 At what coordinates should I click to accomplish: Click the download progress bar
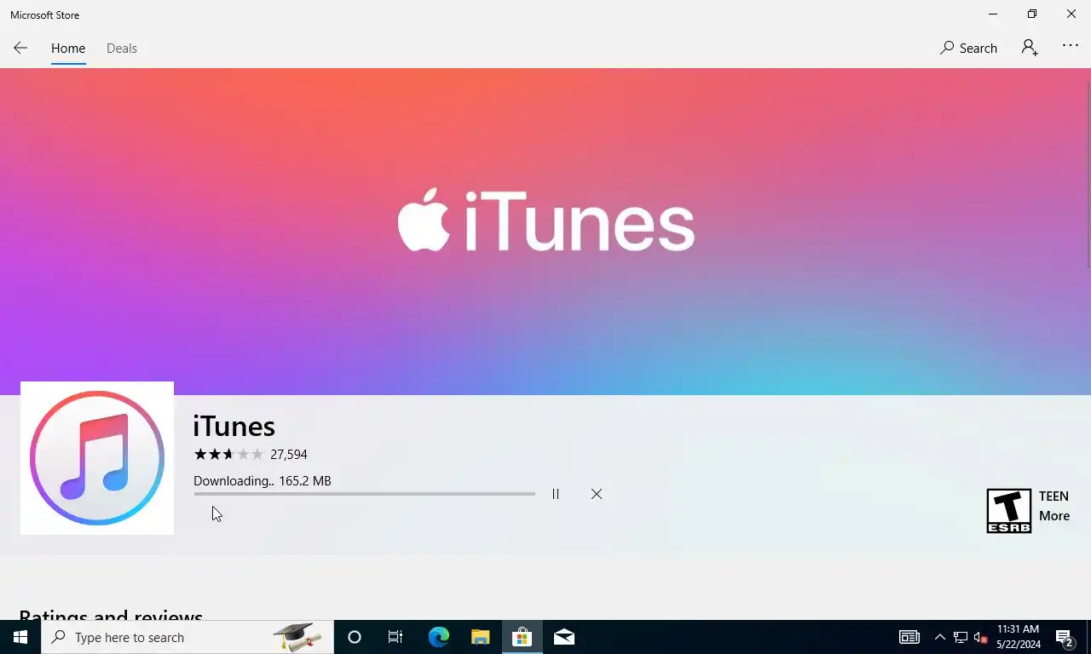(364, 494)
